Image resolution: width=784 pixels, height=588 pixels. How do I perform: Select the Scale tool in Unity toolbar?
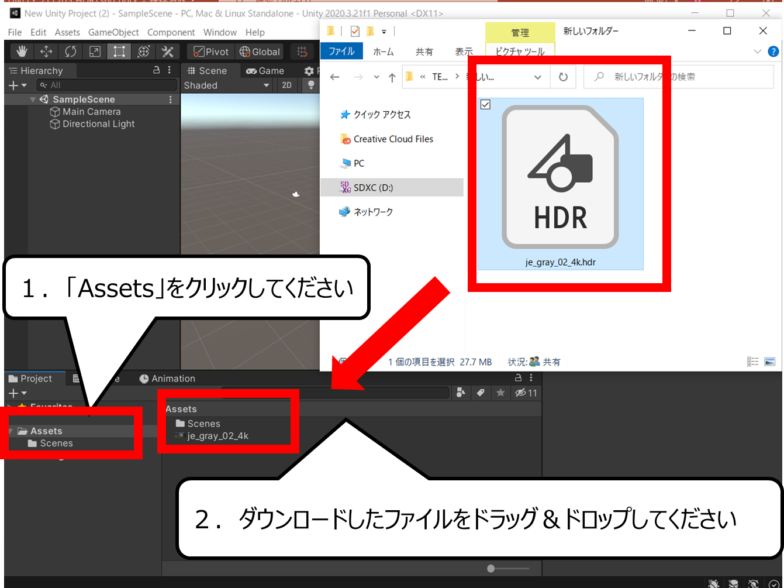(95, 51)
